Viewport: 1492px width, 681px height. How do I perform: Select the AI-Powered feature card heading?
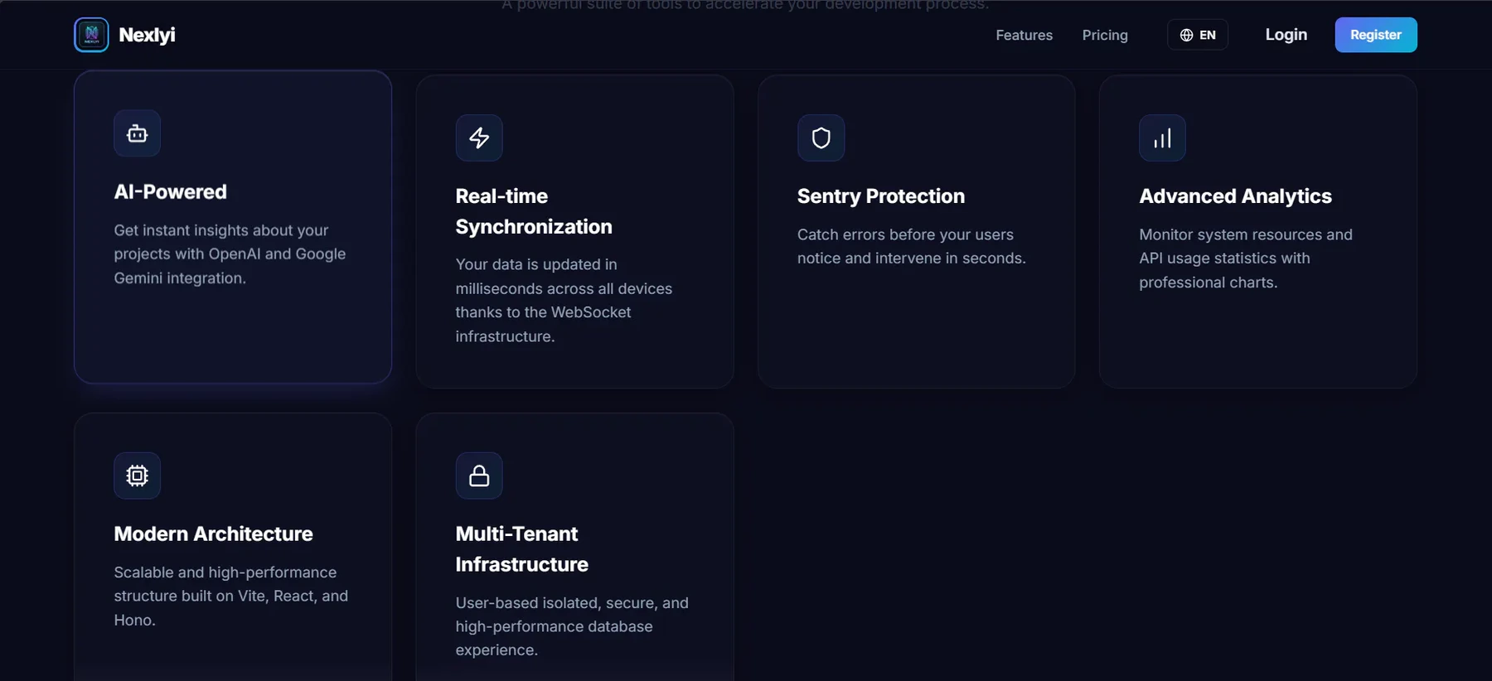coord(171,191)
